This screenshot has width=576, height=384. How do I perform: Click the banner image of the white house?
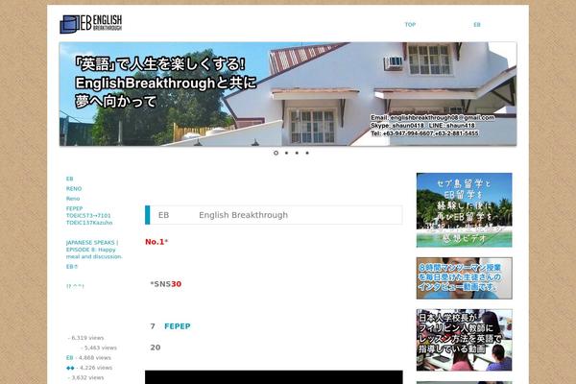(x=288, y=94)
